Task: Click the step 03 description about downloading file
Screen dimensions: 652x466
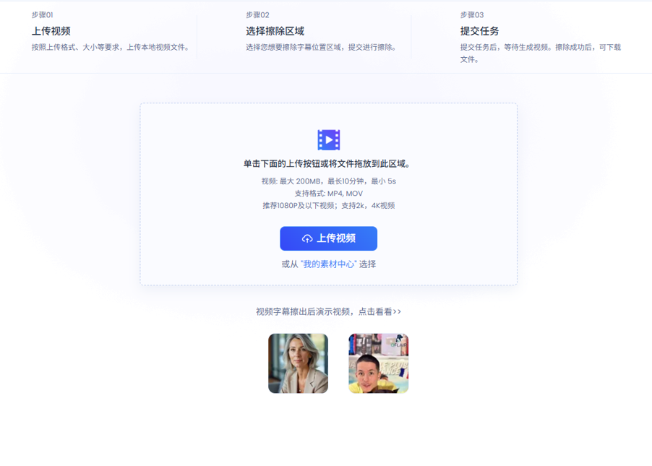Action: click(x=540, y=53)
